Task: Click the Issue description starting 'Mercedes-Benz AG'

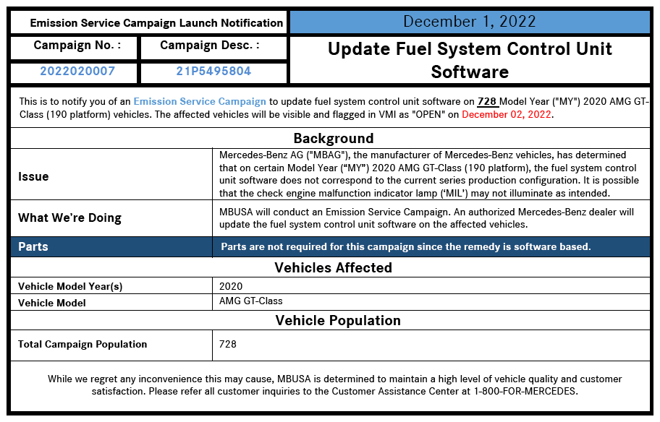Action: pos(429,174)
